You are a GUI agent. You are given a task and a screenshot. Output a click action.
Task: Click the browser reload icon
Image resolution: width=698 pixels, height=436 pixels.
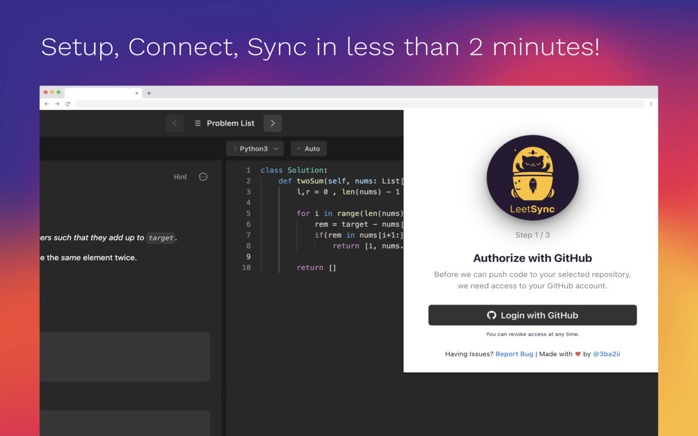pos(67,104)
